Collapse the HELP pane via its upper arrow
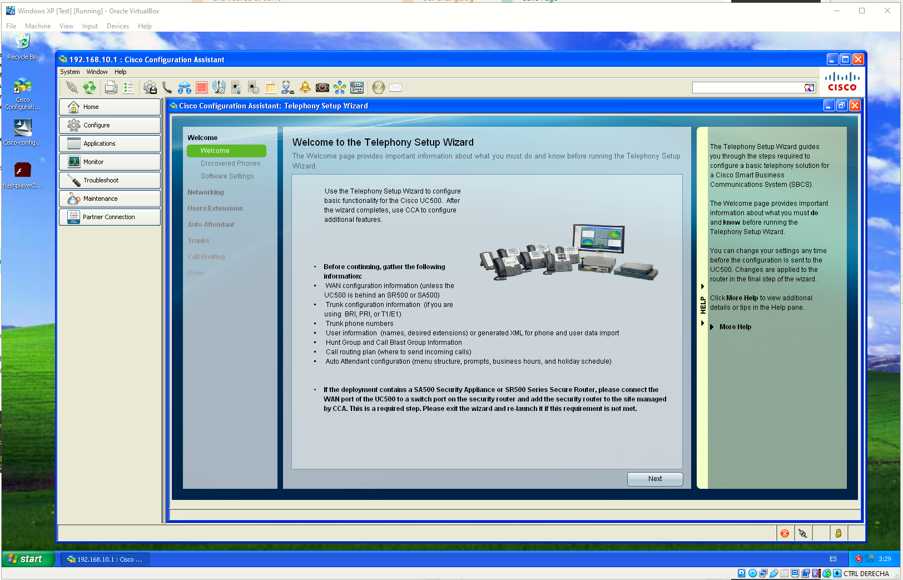 tap(702, 286)
